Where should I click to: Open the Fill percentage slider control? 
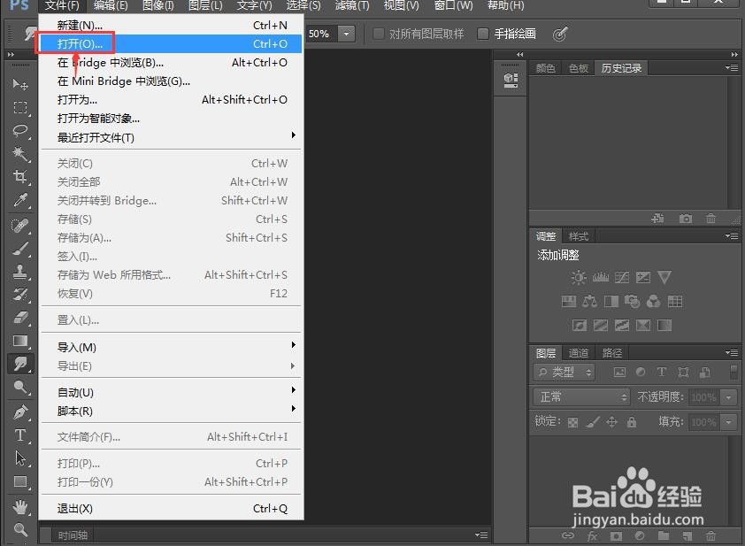[727, 421]
